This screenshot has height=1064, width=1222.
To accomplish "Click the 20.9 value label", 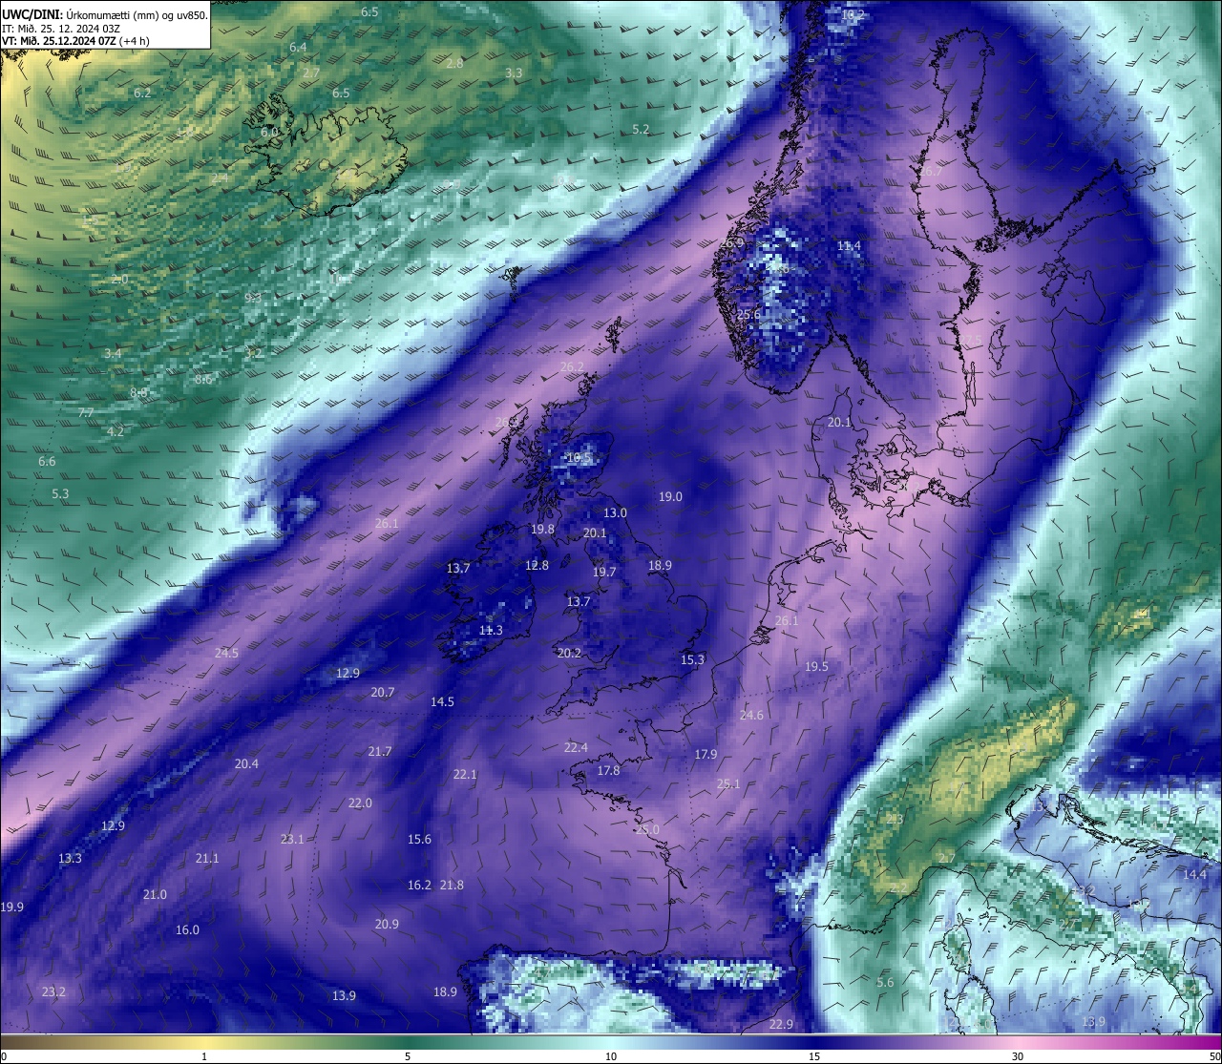I will click(x=387, y=924).
